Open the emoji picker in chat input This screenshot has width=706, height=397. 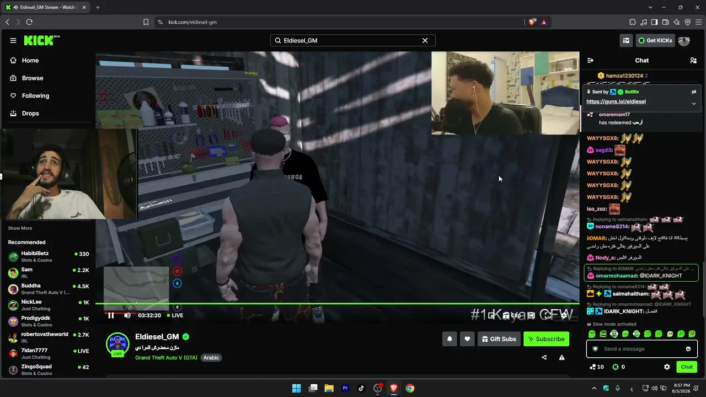click(688, 348)
